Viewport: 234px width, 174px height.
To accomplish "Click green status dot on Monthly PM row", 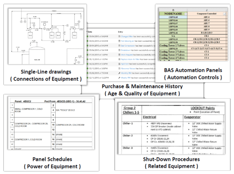I will coord(88,73).
